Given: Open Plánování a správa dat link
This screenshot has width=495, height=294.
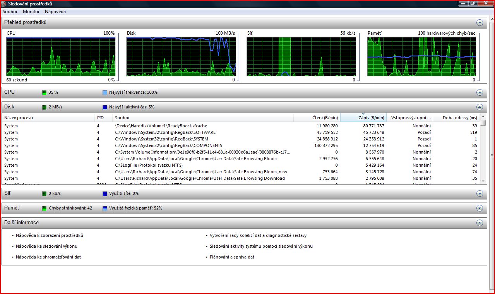Looking at the screenshot, I should (x=232, y=257).
